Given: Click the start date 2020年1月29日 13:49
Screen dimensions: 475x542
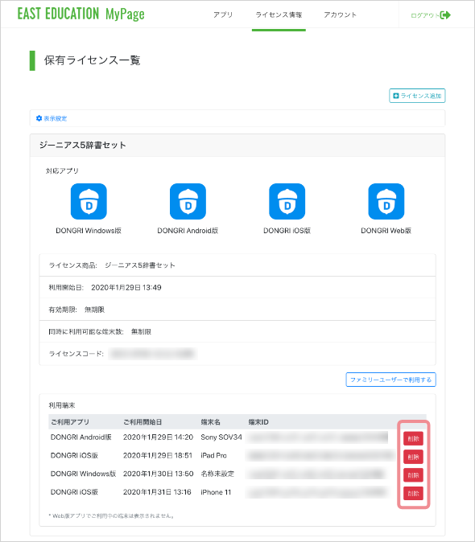Looking at the screenshot, I should point(126,288).
